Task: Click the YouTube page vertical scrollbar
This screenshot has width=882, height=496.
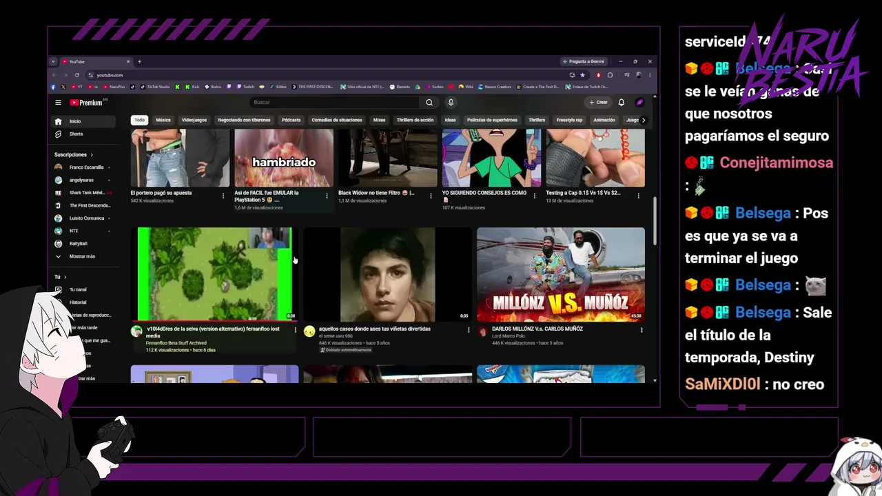Action: click(x=655, y=220)
